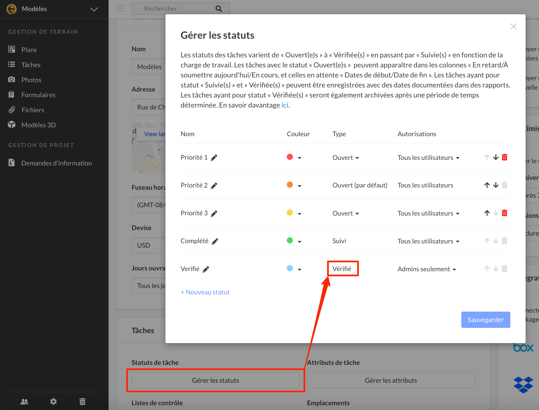Edit the Priorité 1 status name pencil

point(214,158)
